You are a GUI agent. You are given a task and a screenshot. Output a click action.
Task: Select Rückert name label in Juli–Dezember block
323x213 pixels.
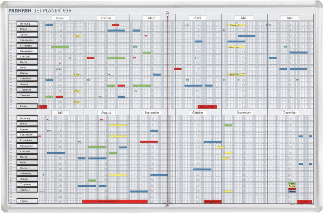pos(27,168)
